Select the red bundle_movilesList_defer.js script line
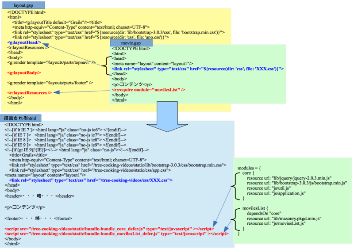This screenshot has height=249, width=354. pos(116,234)
